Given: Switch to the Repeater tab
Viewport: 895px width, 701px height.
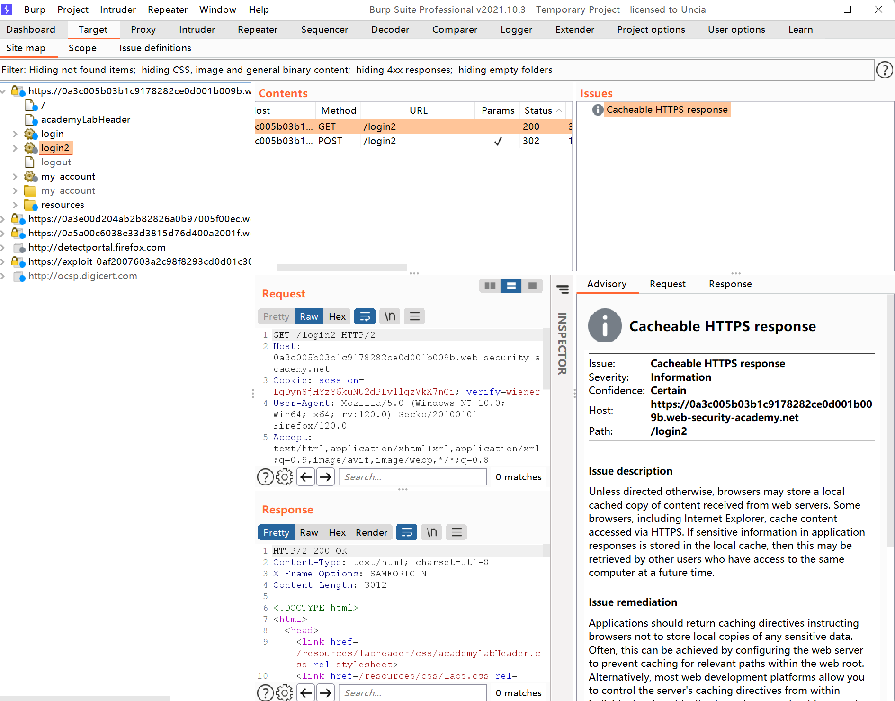Looking at the screenshot, I should (258, 29).
